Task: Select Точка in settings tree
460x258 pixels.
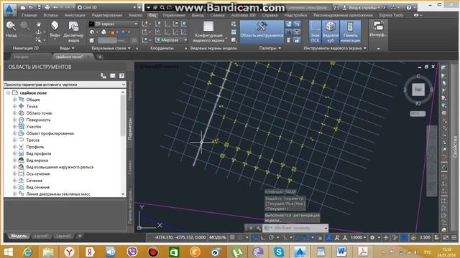Action: (32, 107)
